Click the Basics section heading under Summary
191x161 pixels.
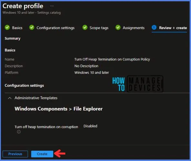click(x=10, y=50)
